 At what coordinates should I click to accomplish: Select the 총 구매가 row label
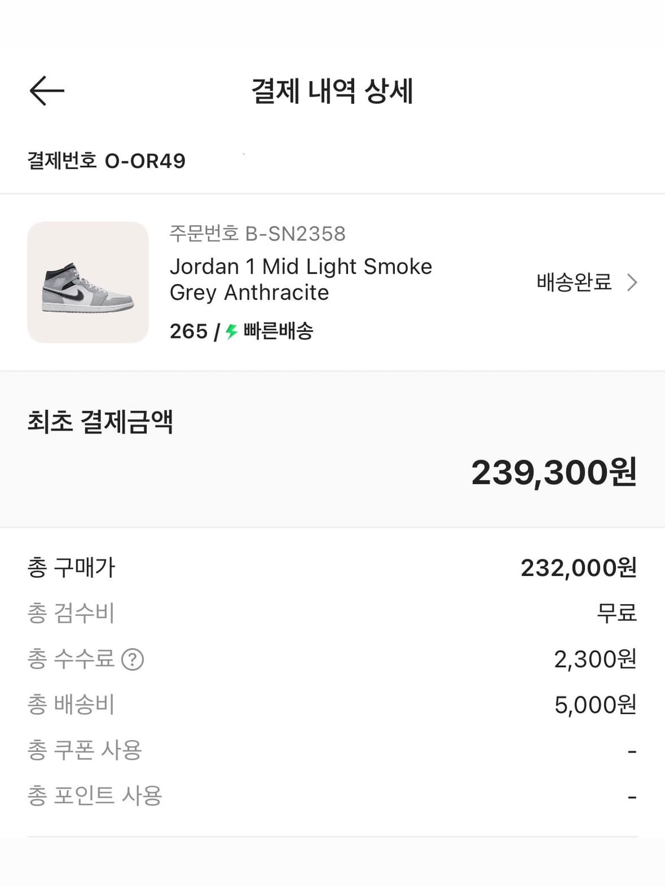(72, 568)
